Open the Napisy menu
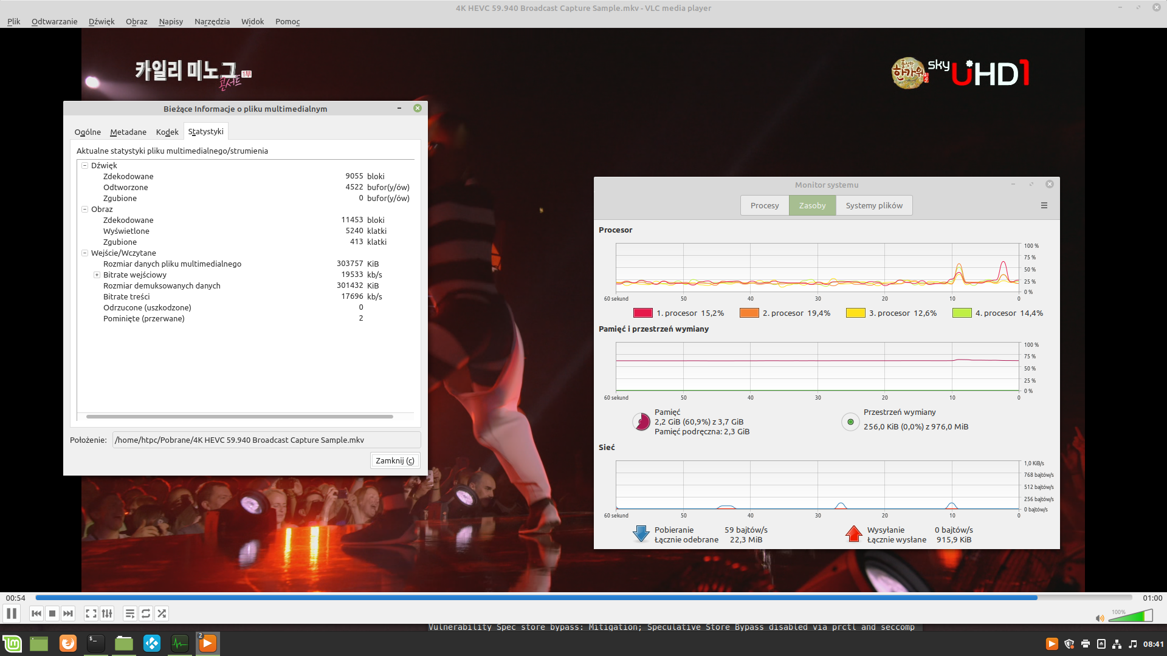This screenshot has height=656, width=1167. pyautogui.click(x=171, y=21)
